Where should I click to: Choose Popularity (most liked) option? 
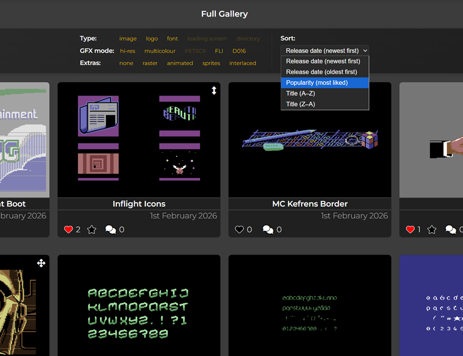pos(325,83)
